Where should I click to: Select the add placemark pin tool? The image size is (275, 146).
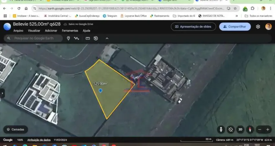pos(68,38)
